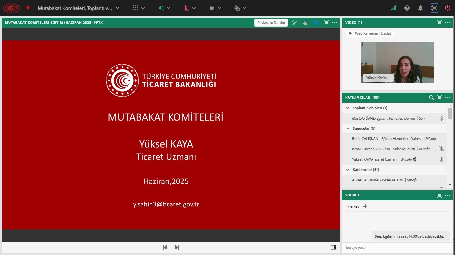Select Betül ÇALIŞKAN in participant list
The height and width of the screenshot is (255, 455).
tap(395, 139)
